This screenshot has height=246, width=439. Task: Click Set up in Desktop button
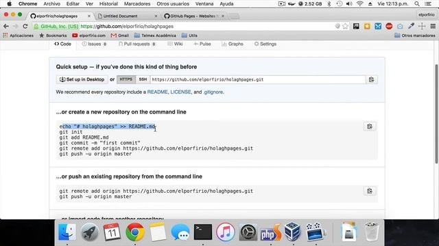click(x=82, y=79)
